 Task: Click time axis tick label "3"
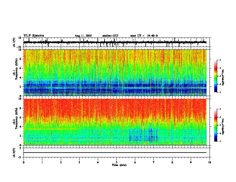(79, 162)
